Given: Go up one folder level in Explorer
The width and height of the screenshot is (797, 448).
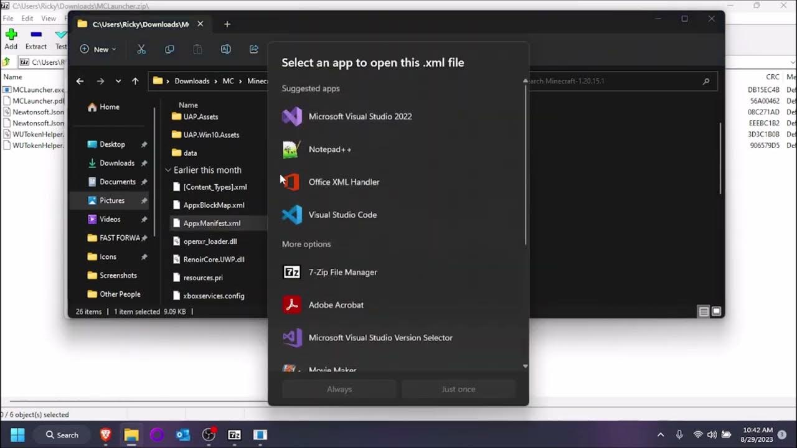Looking at the screenshot, I should (x=135, y=81).
